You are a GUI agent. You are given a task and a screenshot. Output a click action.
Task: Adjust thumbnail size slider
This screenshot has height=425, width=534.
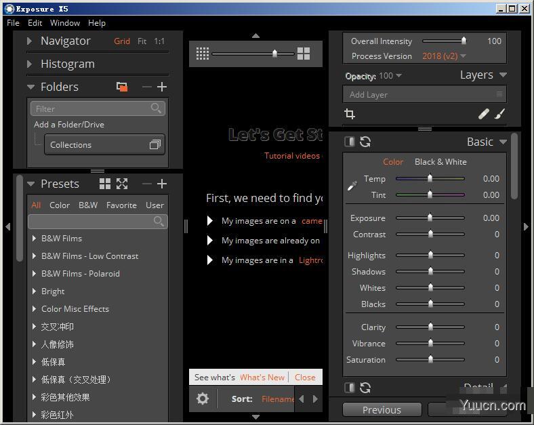[253, 54]
